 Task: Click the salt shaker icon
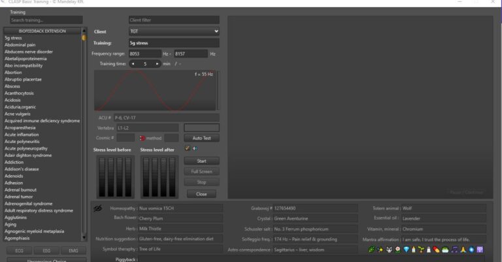(x=429, y=250)
